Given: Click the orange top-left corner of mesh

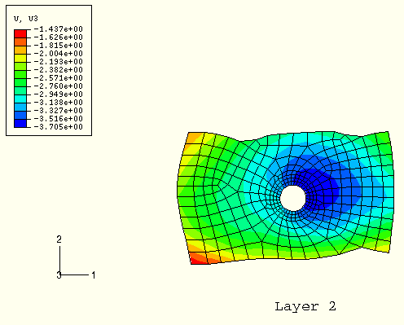Looking at the screenshot, I should pos(195,138).
